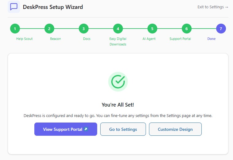Click the DeskPress chat bubble logo icon
The width and height of the screenshot is (233, 160).
(14, 7)
